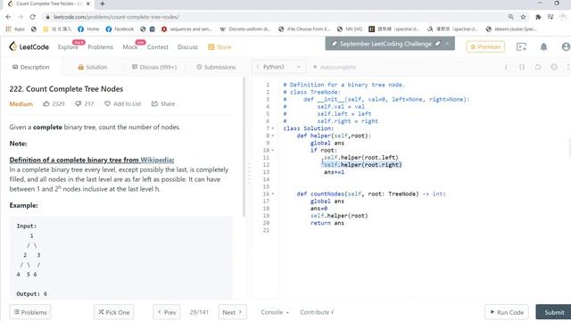
Task: Click line 20 return ans
Action: tap(327, 223)
